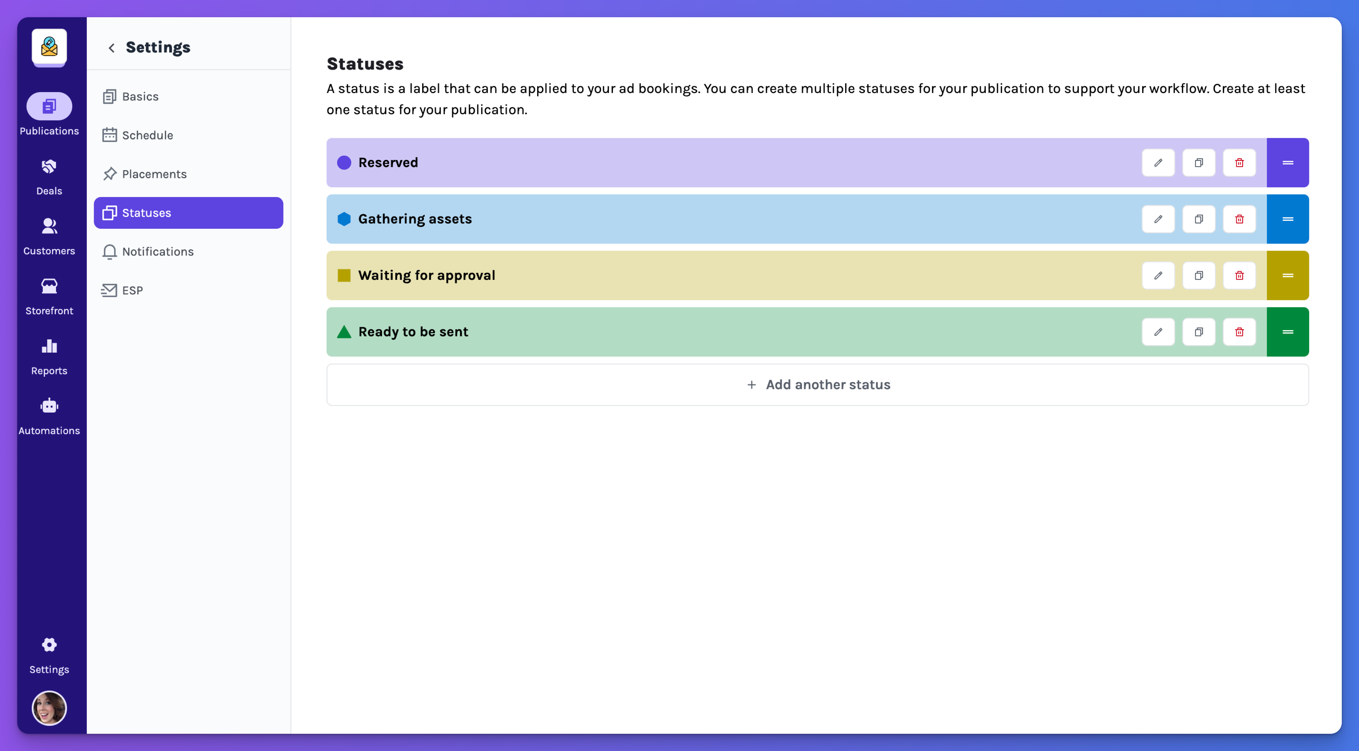
Task: Go back using the Settings chevron
Action: [111, 48]
